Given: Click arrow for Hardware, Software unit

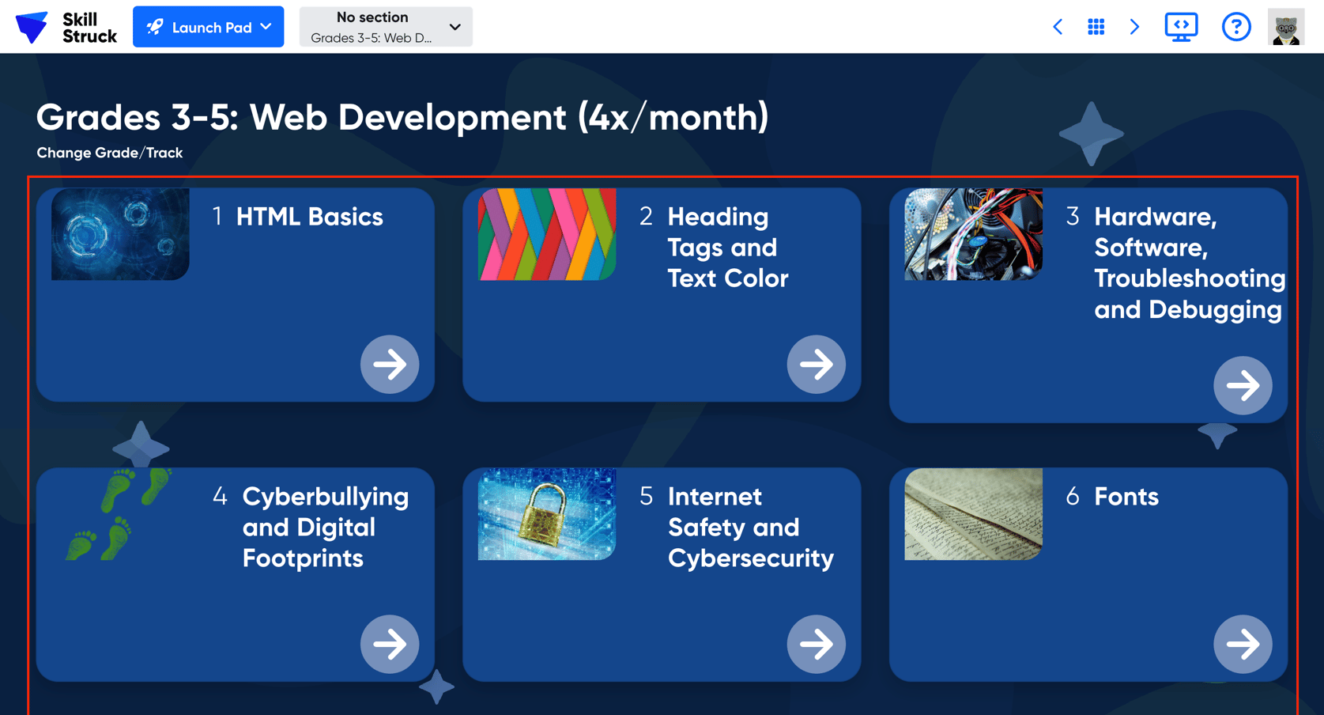Looking at the screenshot, I should [1243, 385].
